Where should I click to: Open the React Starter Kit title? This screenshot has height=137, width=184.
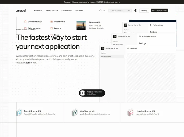click(x=32, y=111)
